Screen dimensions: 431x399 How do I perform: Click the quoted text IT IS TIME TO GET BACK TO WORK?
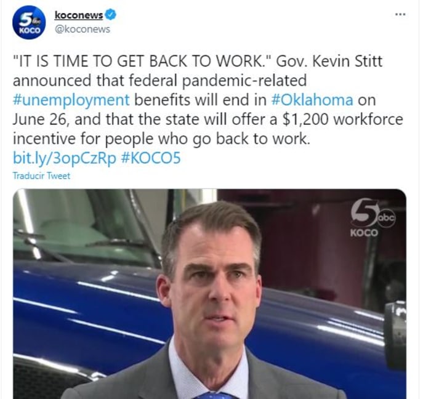(x=142, y=61)
